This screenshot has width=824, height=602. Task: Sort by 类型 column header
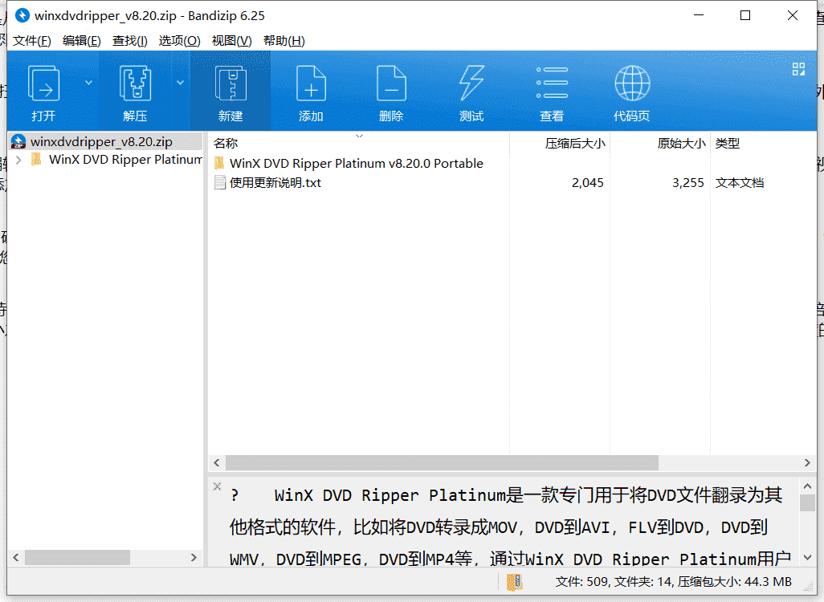pyautogui.click(x=728, y=143)
